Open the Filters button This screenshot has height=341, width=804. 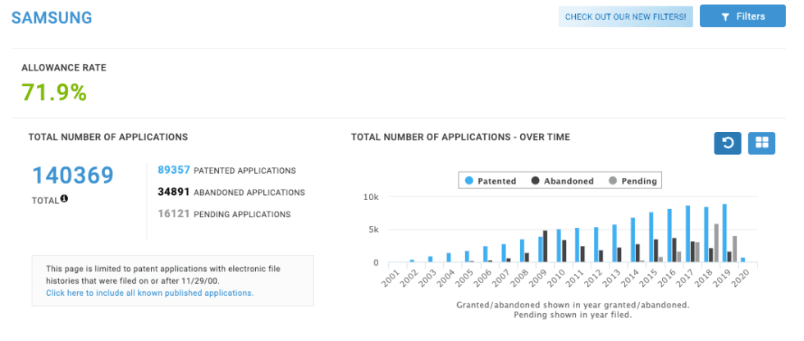click(x=742, y=16)
